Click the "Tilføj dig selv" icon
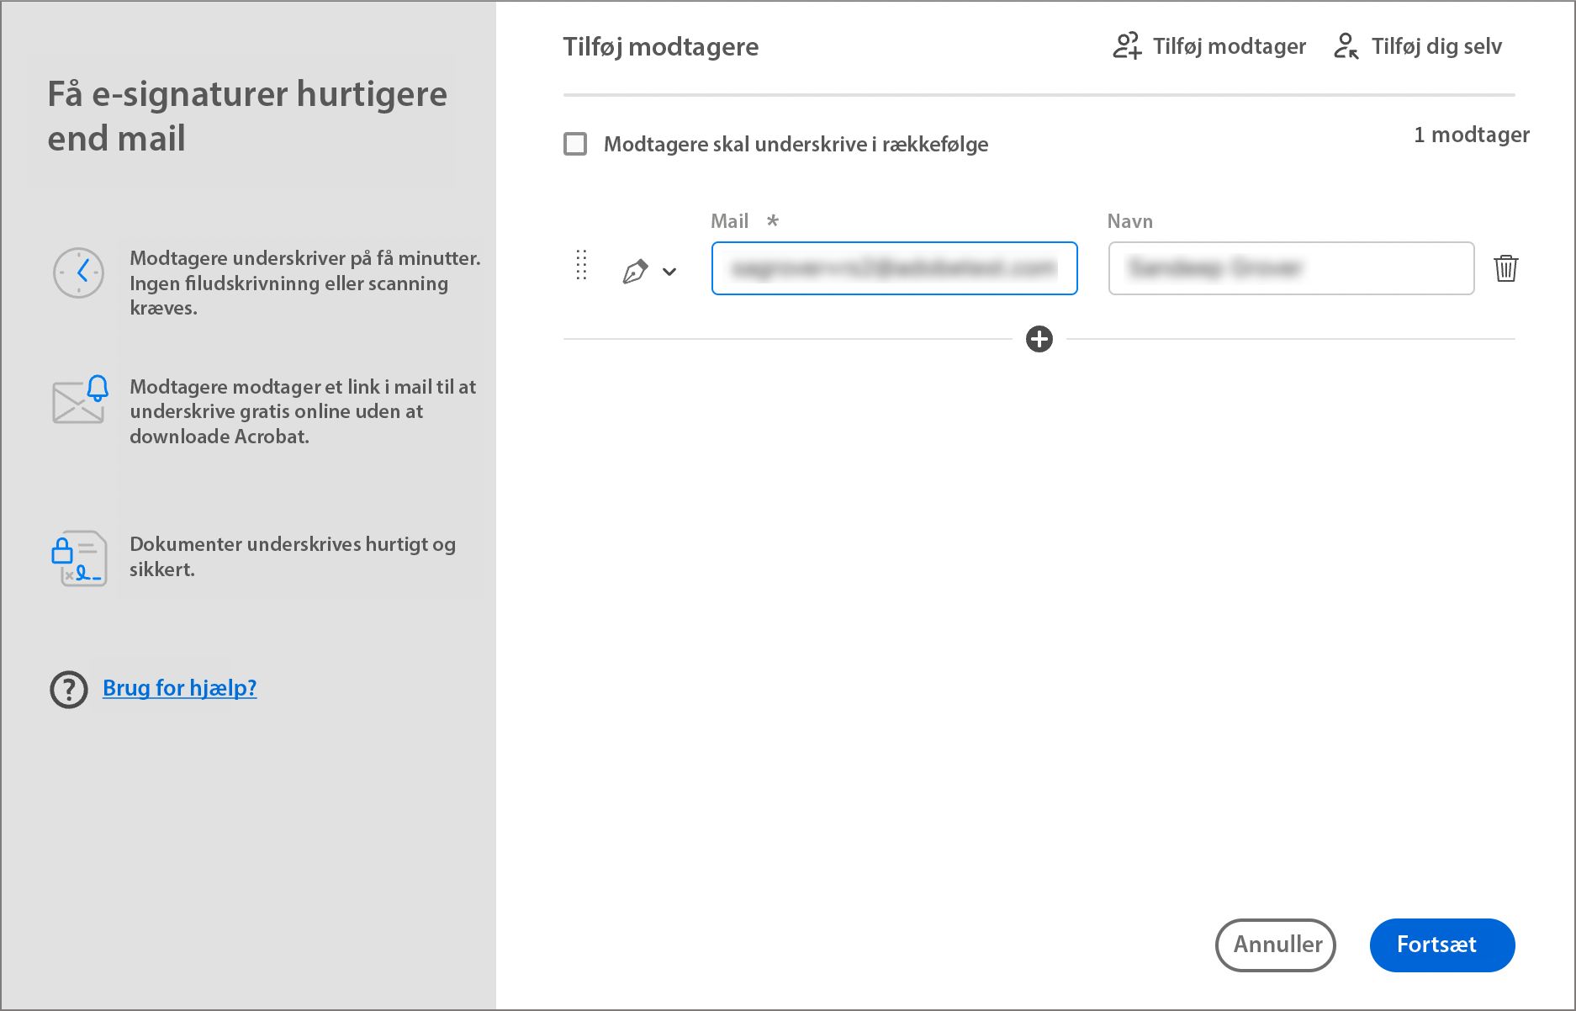1576x1011 pixels. click(x=1346, y=46)
